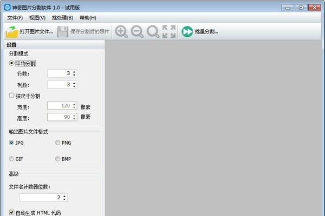The height and width of the screenshot is (216, 325).
Task: Toggle 自动生成 HTML 代码 checkbox
Action: [11, 212]
